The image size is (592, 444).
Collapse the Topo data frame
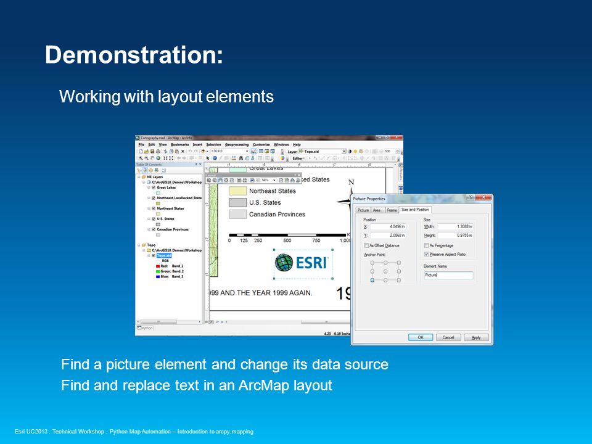click(x=139, y=245)
